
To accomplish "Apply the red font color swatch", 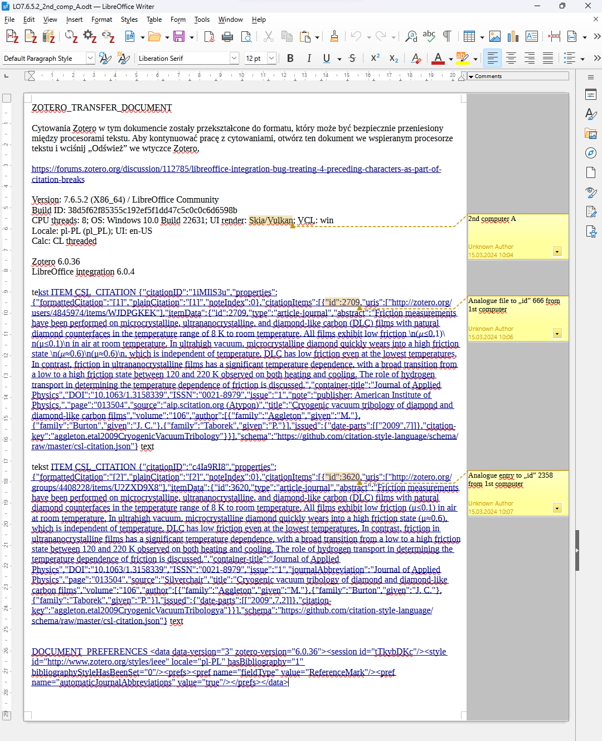I will (x=438, y=58).
